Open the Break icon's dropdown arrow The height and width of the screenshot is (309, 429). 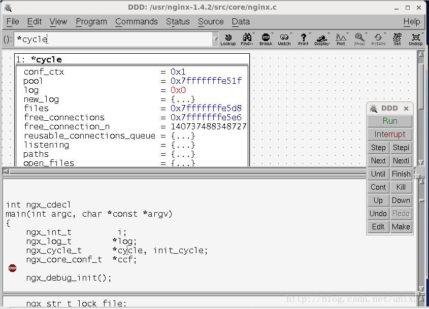[x=273, y=34]
